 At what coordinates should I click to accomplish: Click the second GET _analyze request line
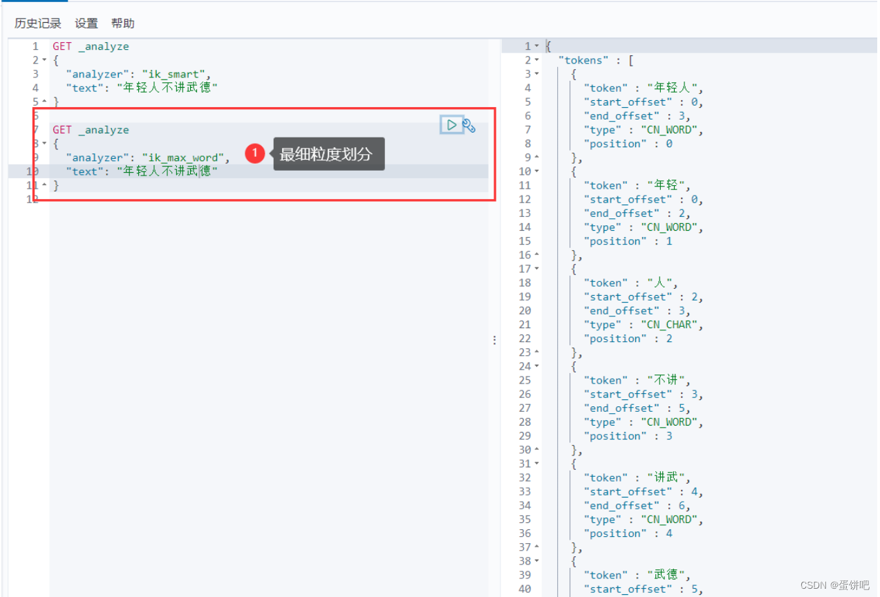point(91,130)
